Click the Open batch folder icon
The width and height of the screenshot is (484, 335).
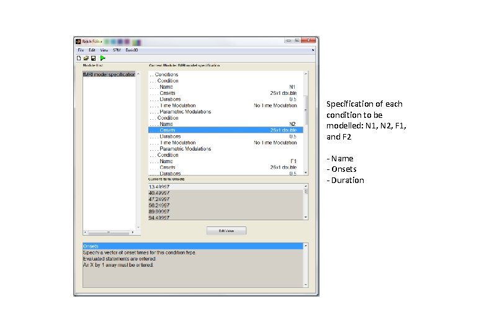tap(86, 58)
